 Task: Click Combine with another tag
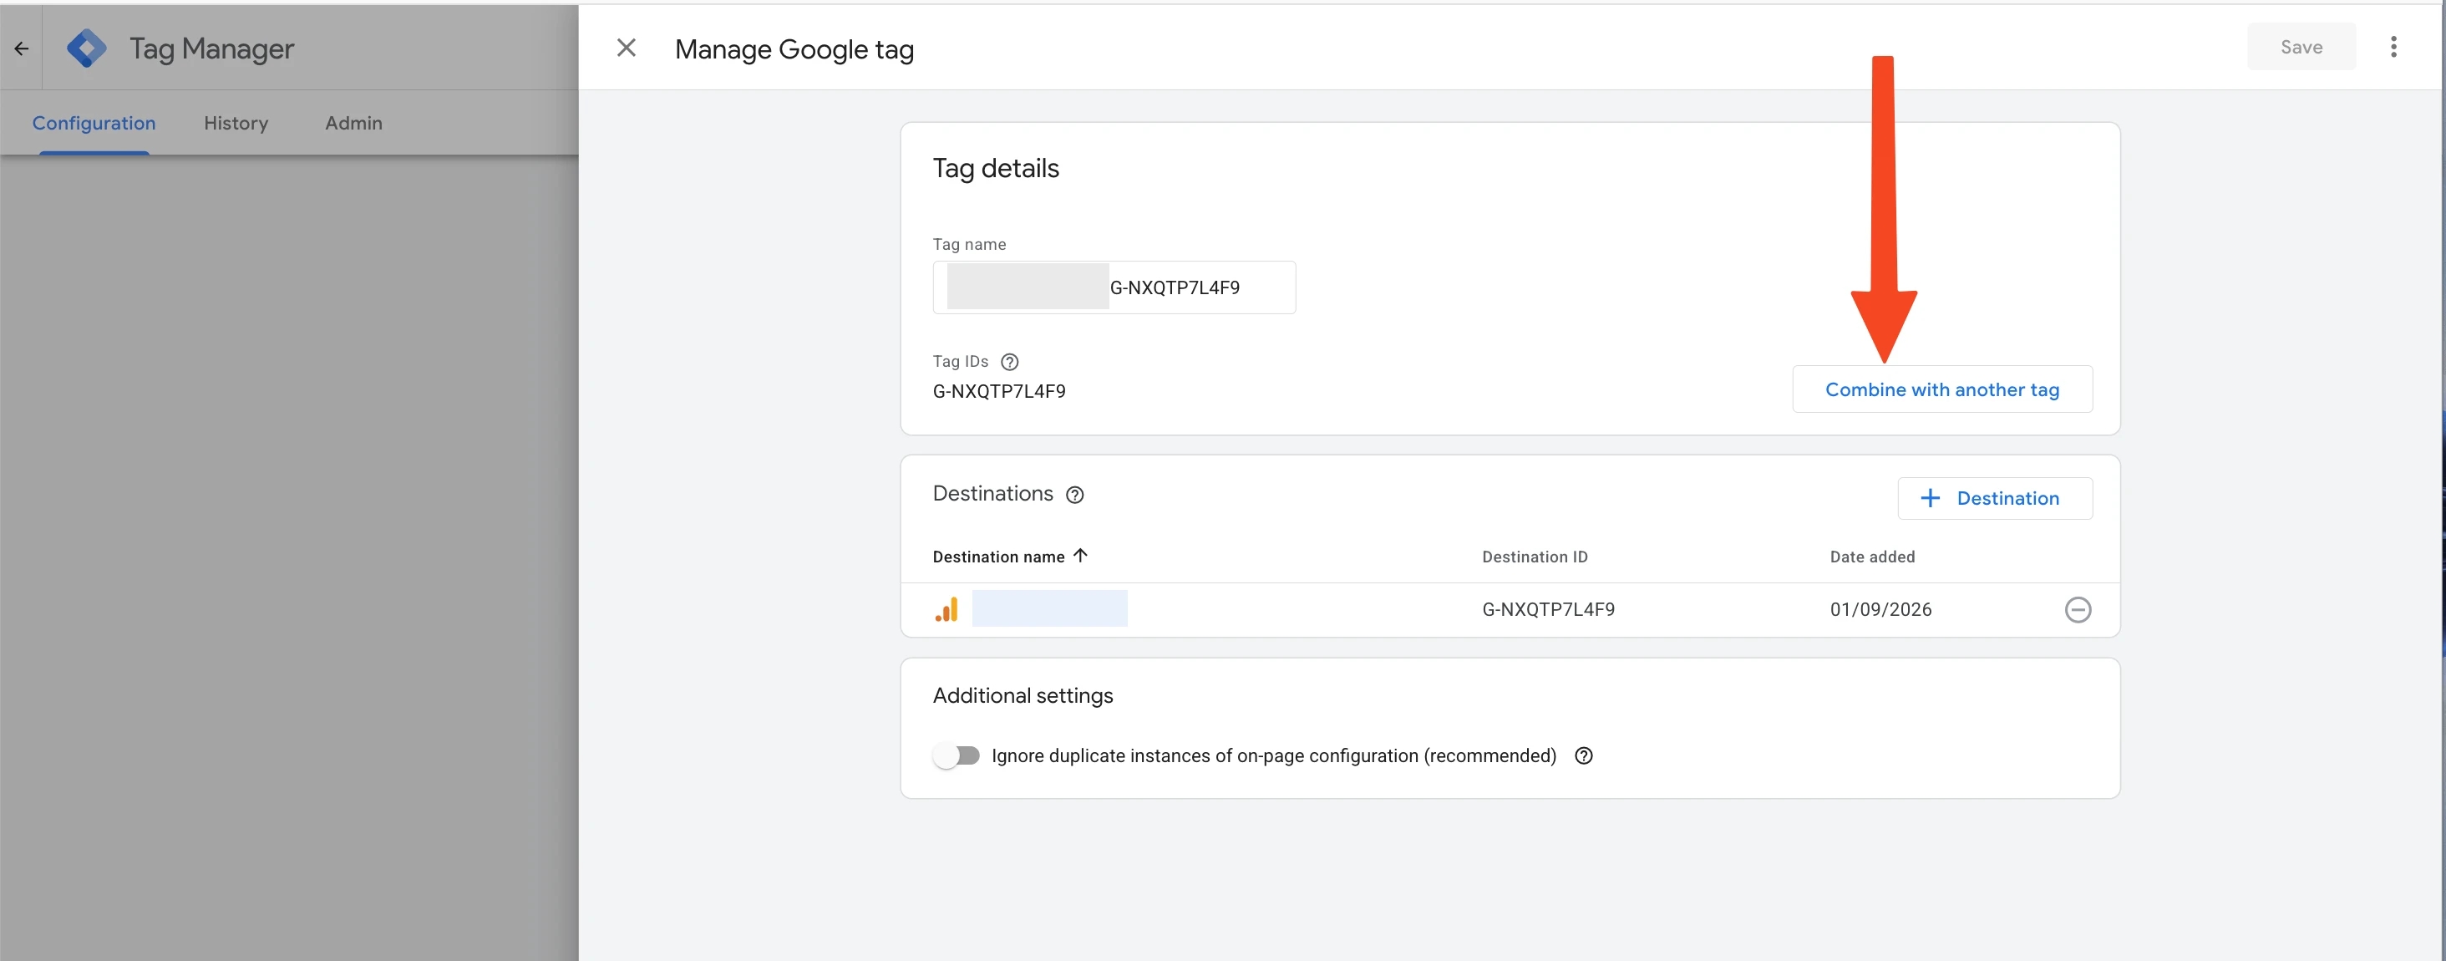[1941, 389]
